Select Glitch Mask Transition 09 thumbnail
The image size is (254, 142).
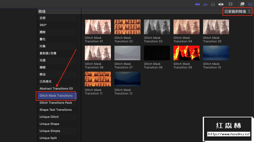(187, 53)
